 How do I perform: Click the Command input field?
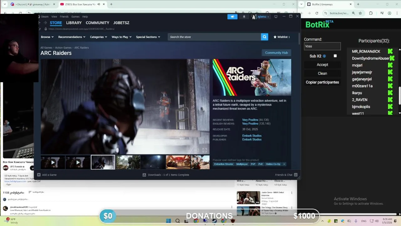[322, 46]
